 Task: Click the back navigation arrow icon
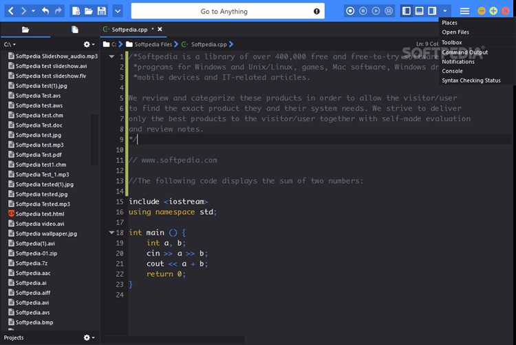[11, 11]
